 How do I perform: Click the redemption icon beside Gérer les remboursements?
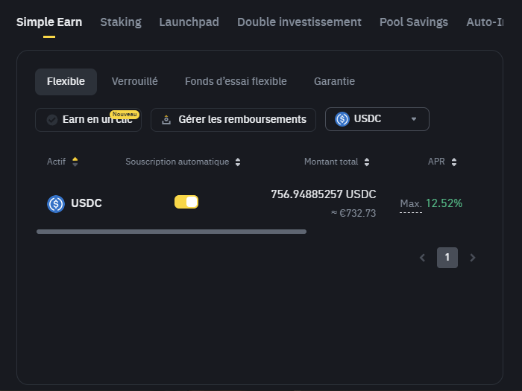(166, 120)
